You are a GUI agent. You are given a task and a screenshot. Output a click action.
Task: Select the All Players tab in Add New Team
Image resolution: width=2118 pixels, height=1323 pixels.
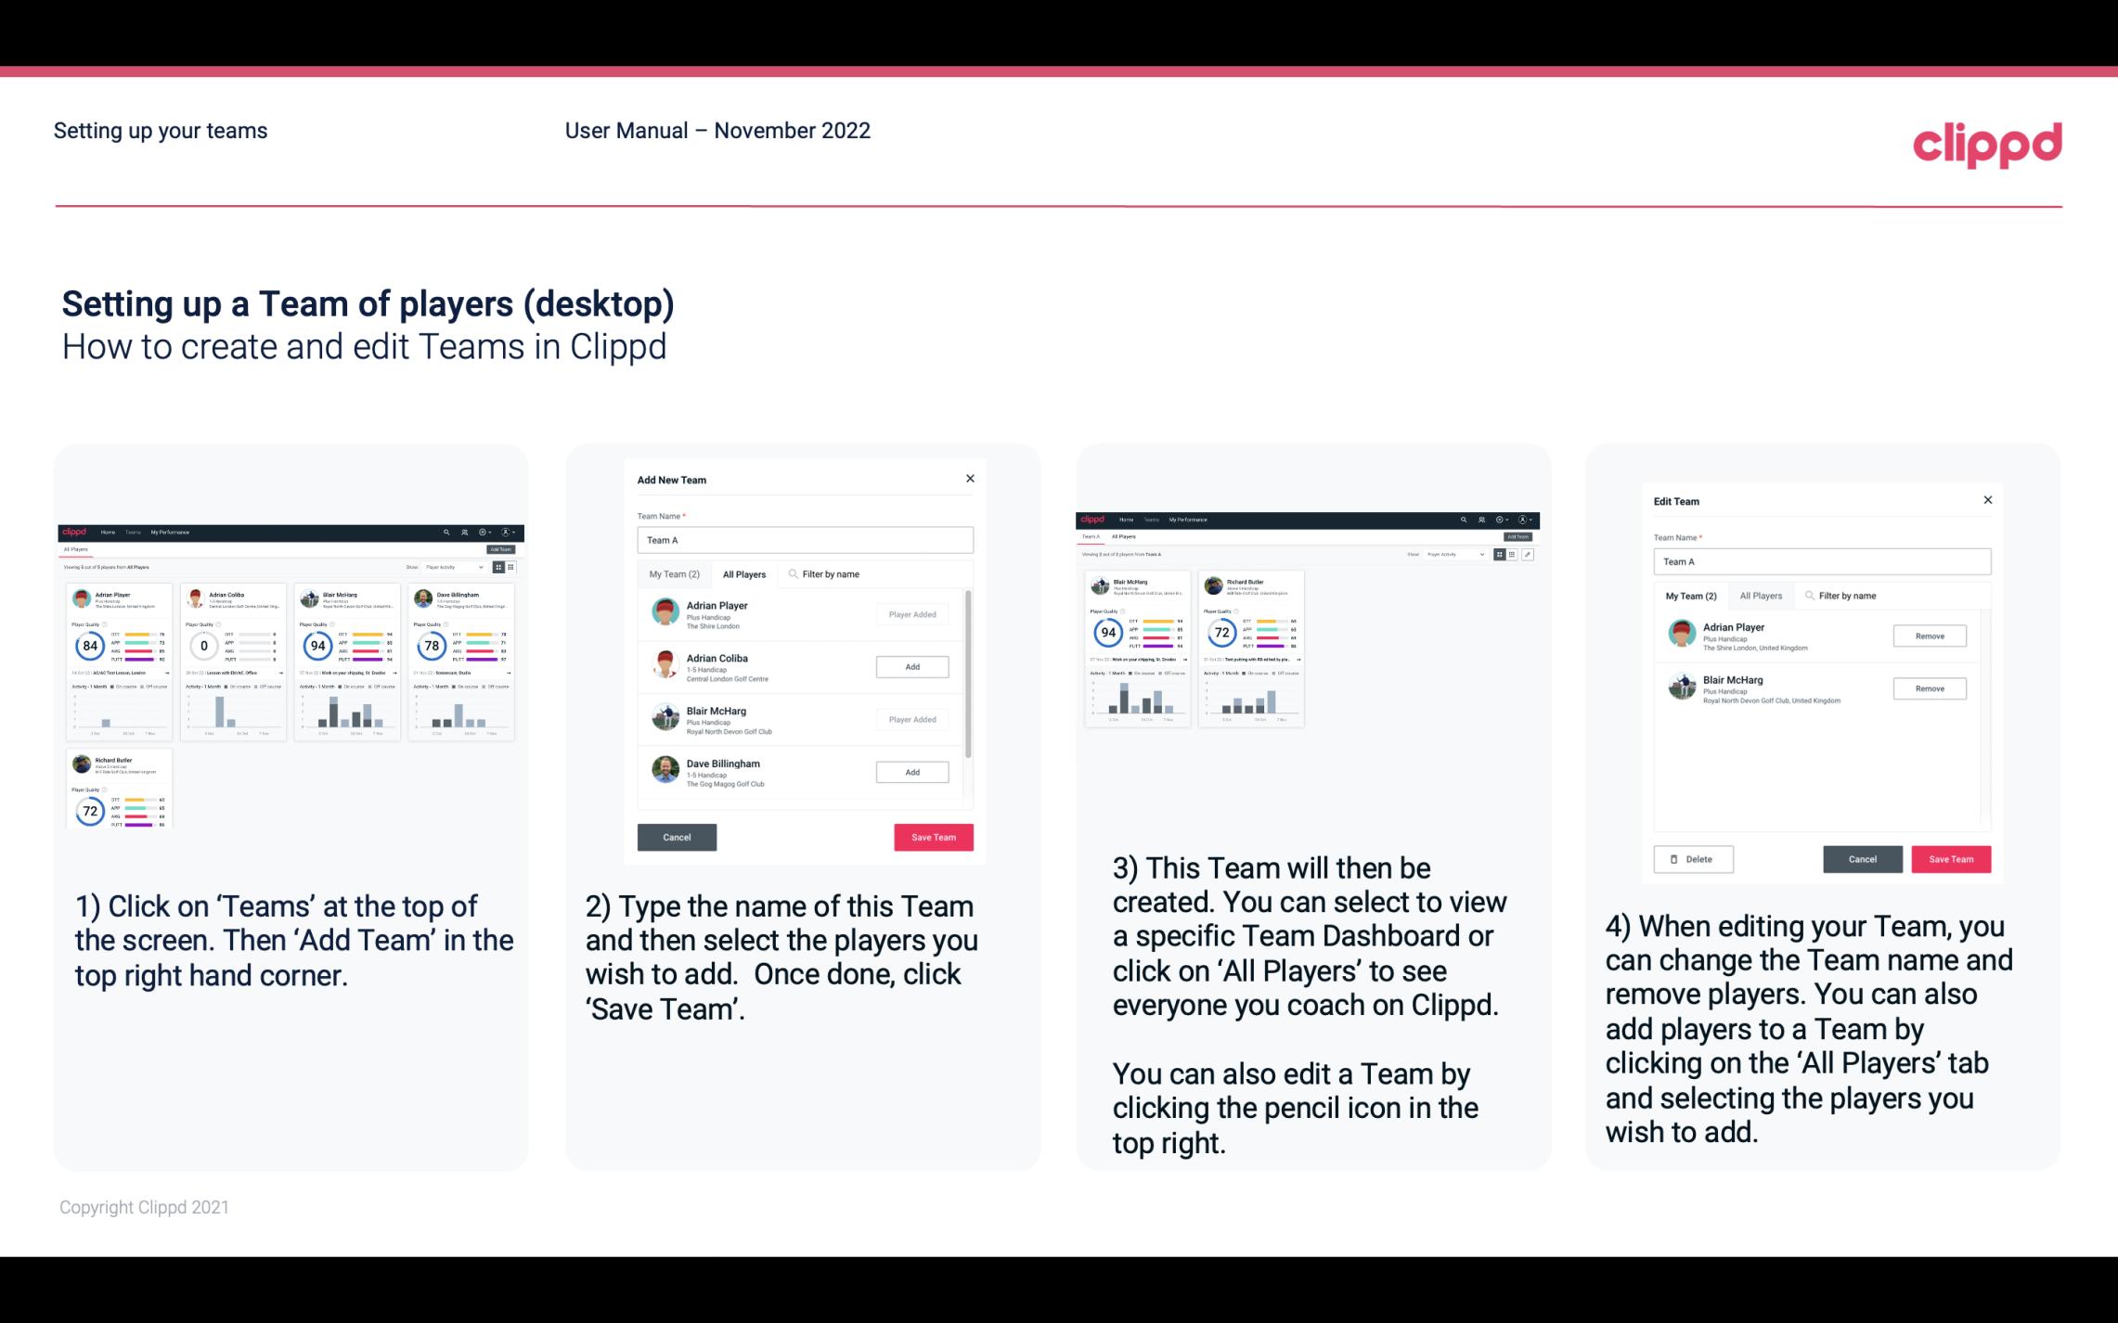click(x=744, y=573)
